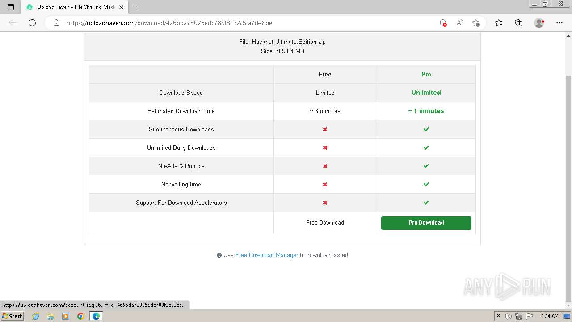
Task: Click the Unlimited speed value
Action: point(426,93)
